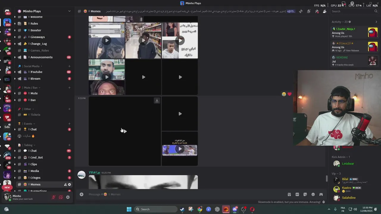This screenshot has width=381, height=214.
Task: Collapse the Talking category
Action: point(26,145)
